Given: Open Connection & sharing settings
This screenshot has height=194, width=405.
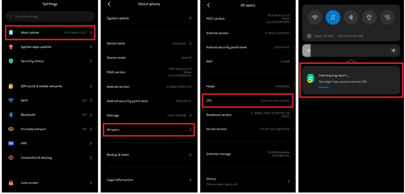Looking at the screenshot, I should [50, 158].
